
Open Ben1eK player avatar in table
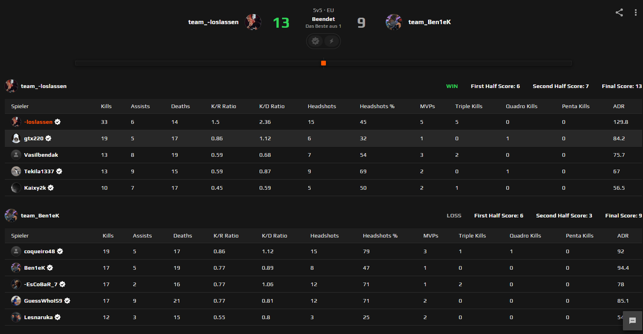(x=16, y=268)
